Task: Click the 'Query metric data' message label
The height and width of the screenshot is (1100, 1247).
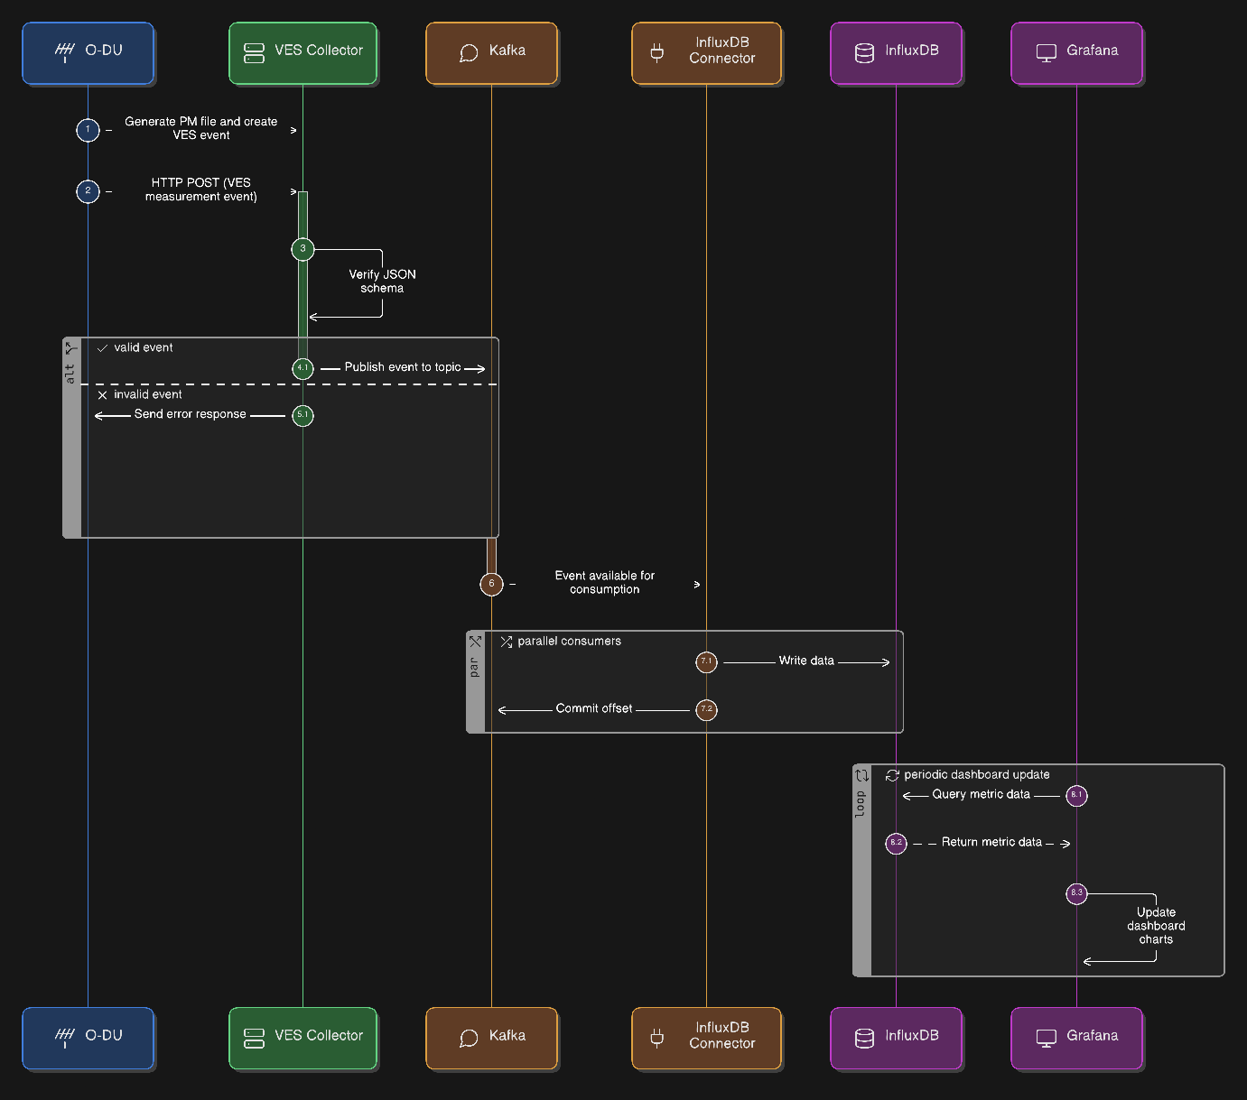Action: pyautogui.click(x=981, y=795)
